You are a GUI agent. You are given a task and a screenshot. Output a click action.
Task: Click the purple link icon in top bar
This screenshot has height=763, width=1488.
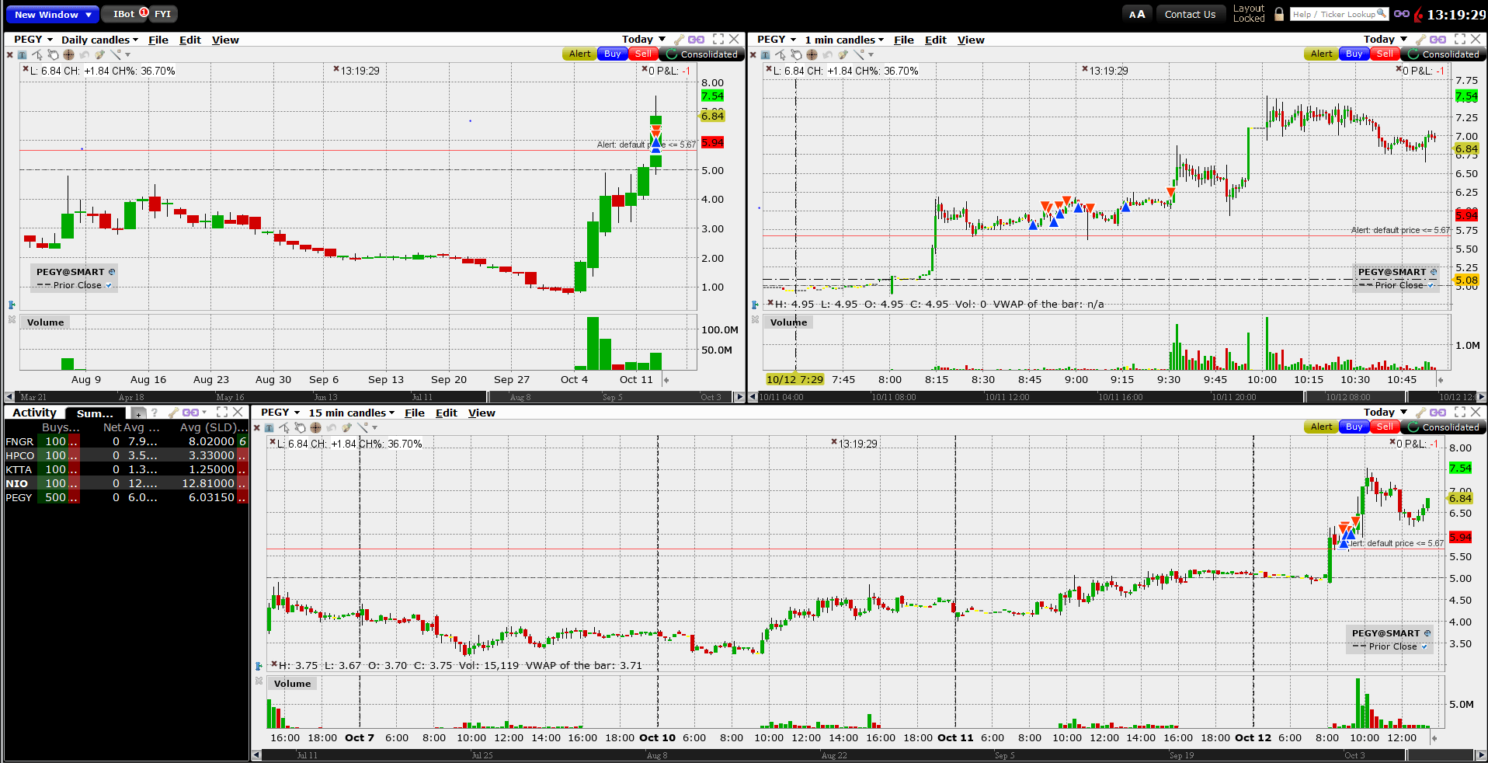click(1402, 14)
